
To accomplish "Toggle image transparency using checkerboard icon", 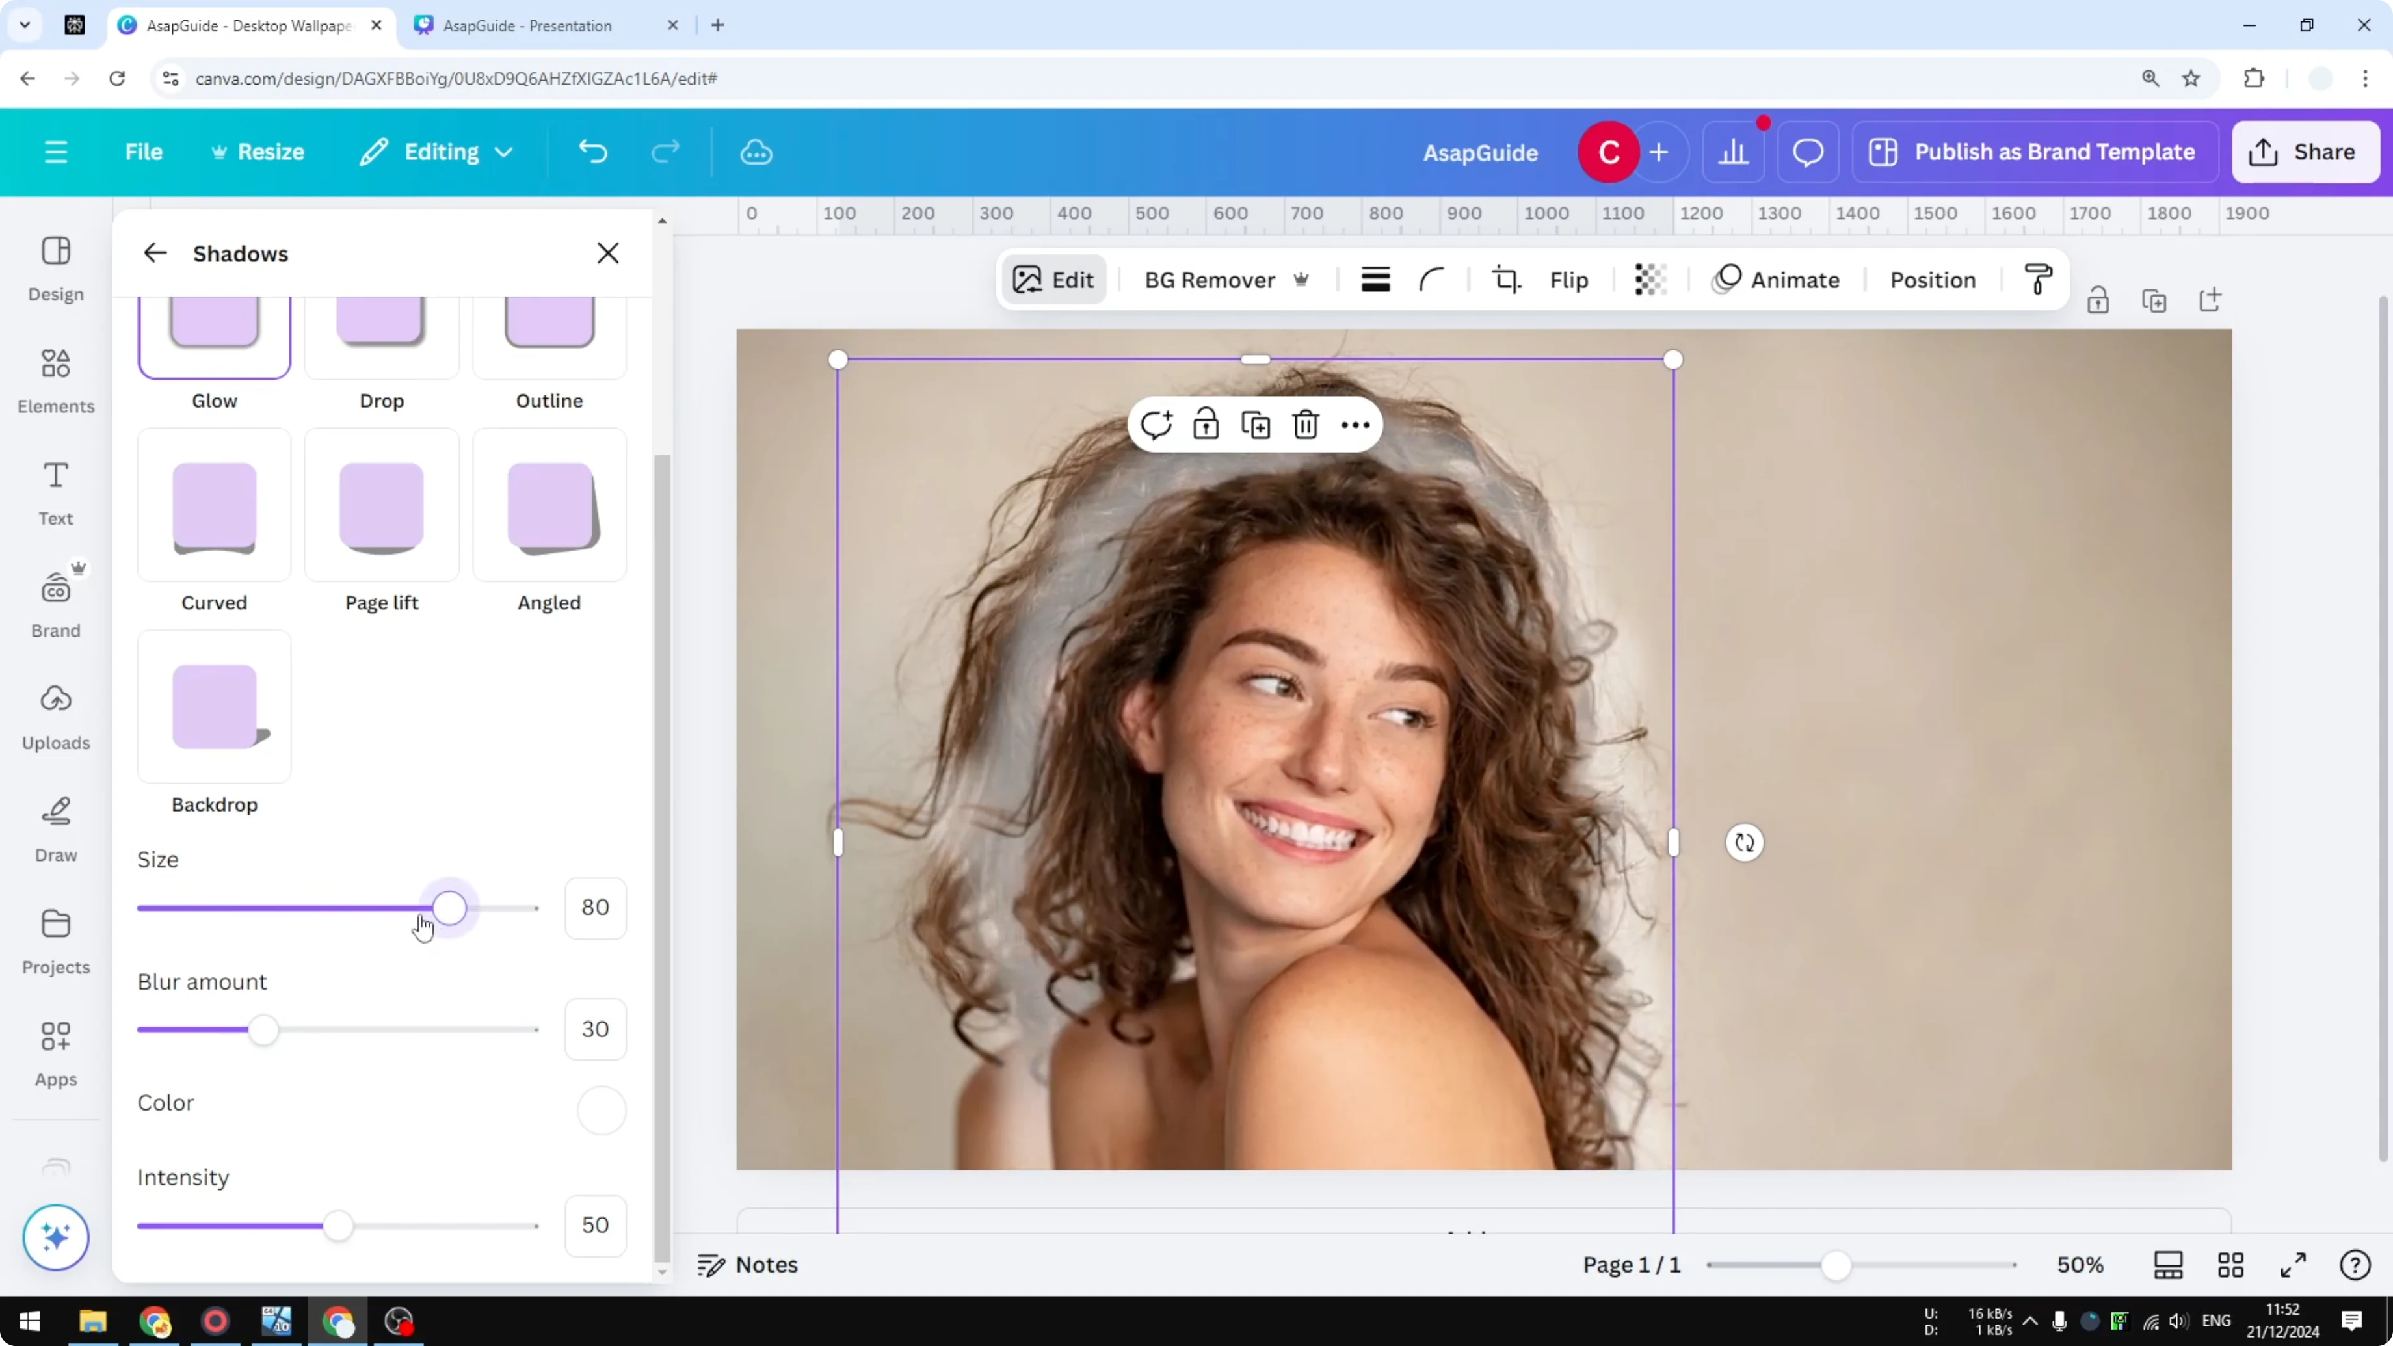I will [1649, 279].
